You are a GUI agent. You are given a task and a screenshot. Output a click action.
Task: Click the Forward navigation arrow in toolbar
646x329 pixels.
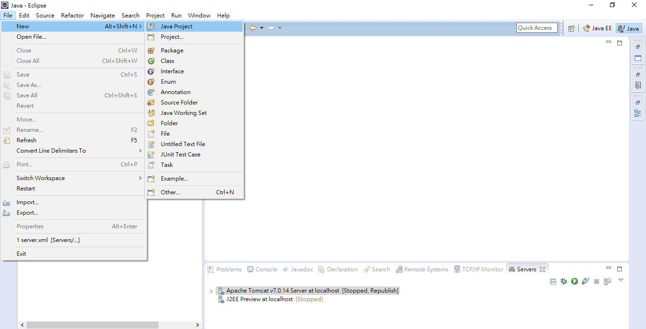point(271,28)
